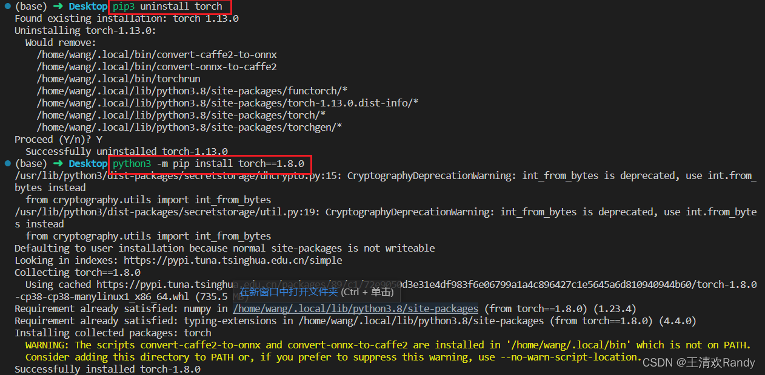Screen dimensions: 765x375
Task: Click the Desktop label in the second prompt
Action: (87, 163)
